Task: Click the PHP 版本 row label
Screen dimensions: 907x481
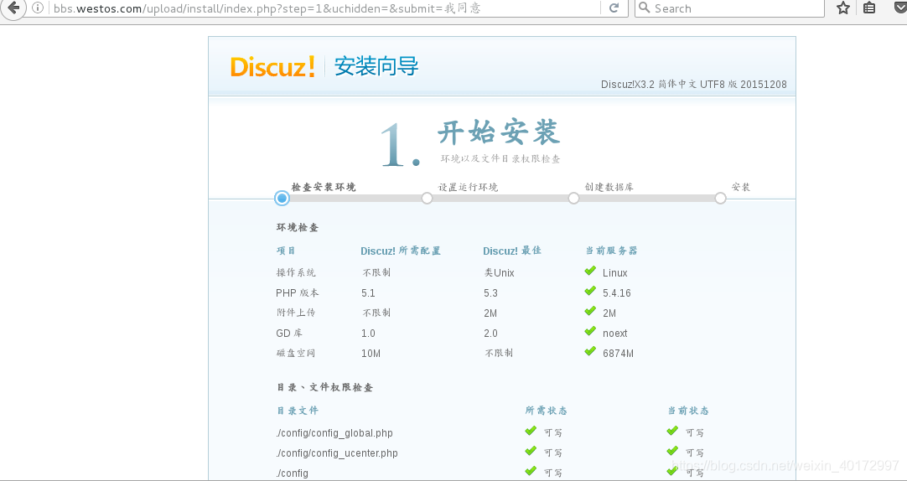Action: [298, 293]
